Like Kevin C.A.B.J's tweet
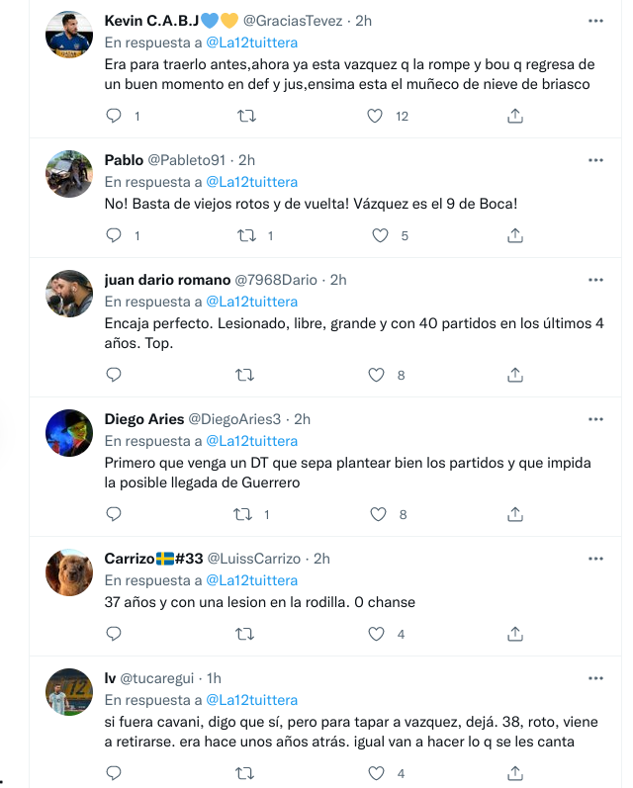 [x=375, y=116]
